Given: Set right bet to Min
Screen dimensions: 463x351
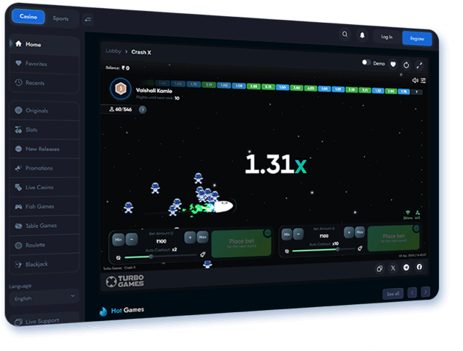Looking at the screenshot, I should pos(286,235).
